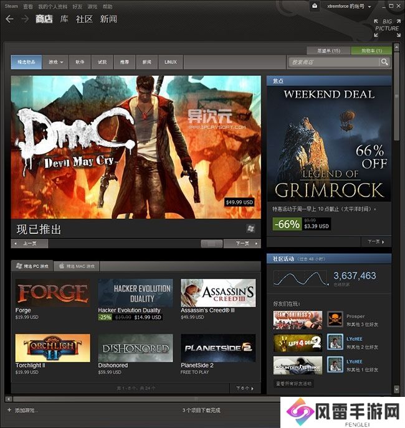405x428 pixels.
Task: Click the store search input field
Action: click(x=334, y=62)
